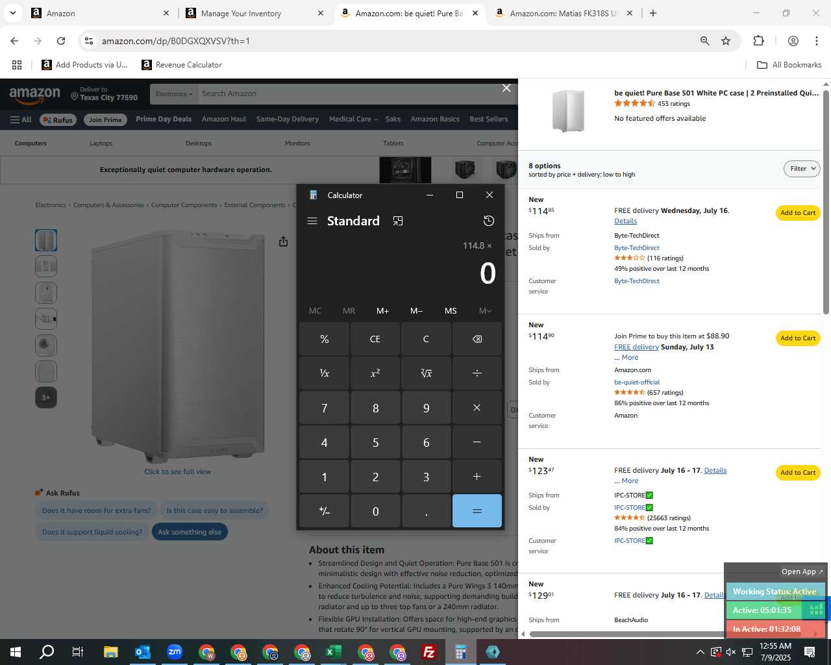Viewport: 831px width, 665px height.
Task: Open Calculator navigation hamburger menu
Action: [312, 221]
